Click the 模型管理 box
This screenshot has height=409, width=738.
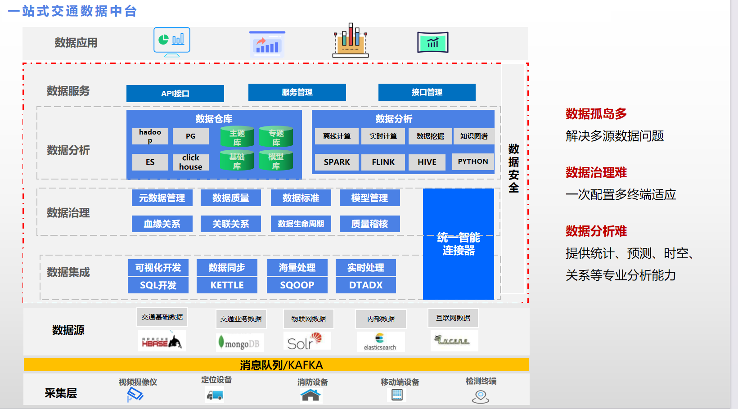click(x=369, y=198)
